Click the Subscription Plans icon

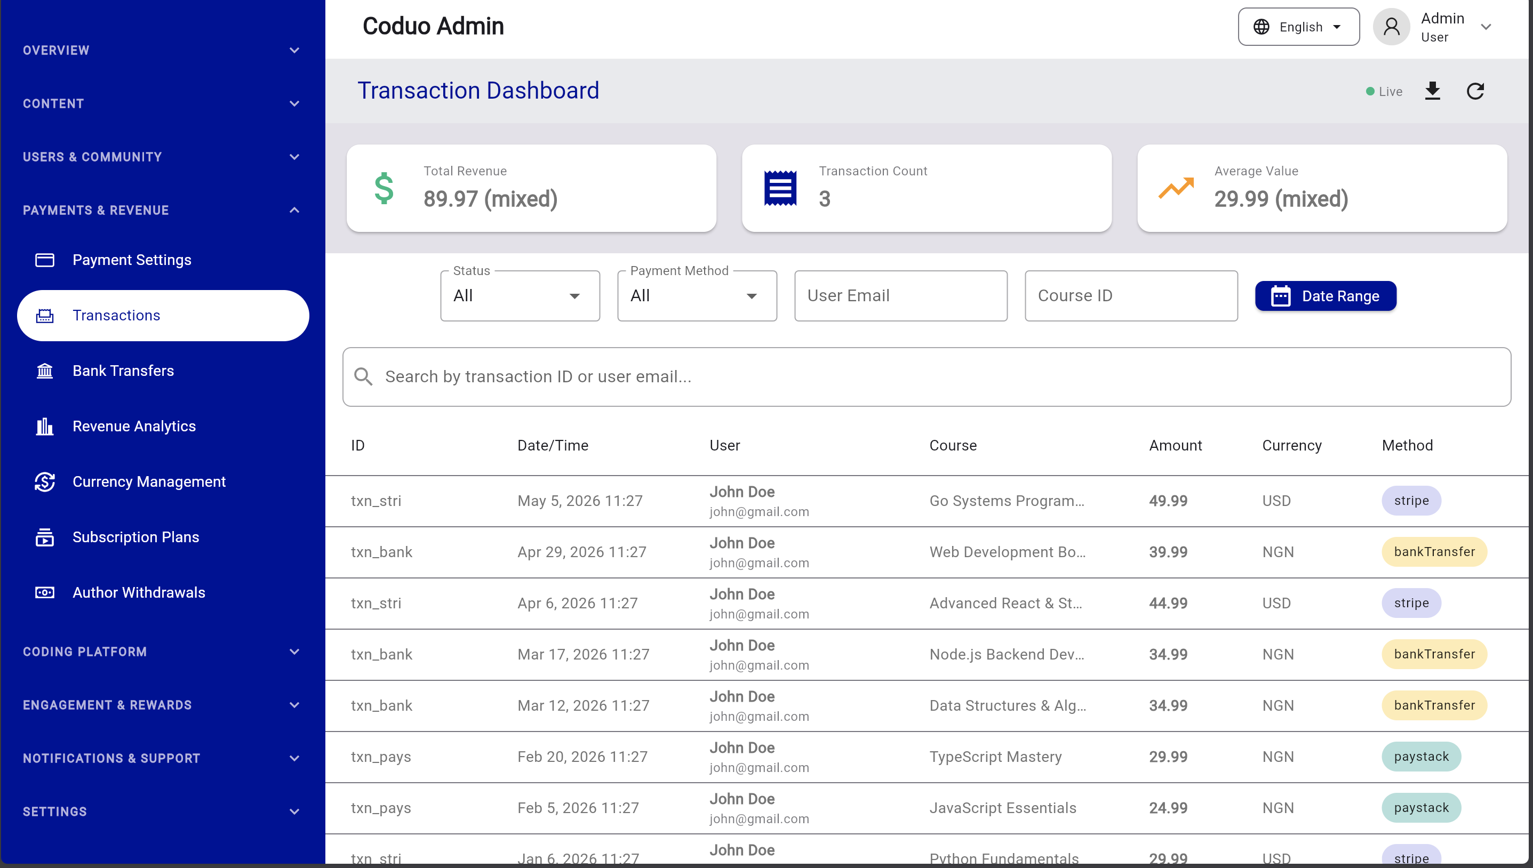coord(45,537)
